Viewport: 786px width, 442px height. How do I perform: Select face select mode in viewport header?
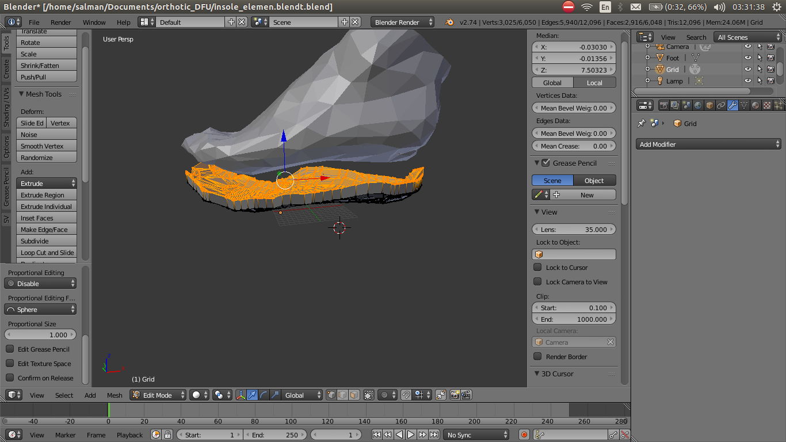tap(352, 395)
